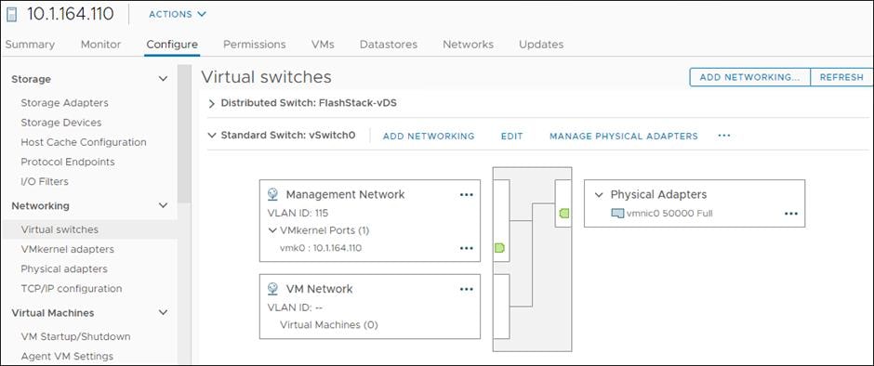Click the vmnic0 adapter icon

click(x=617, y=214)
